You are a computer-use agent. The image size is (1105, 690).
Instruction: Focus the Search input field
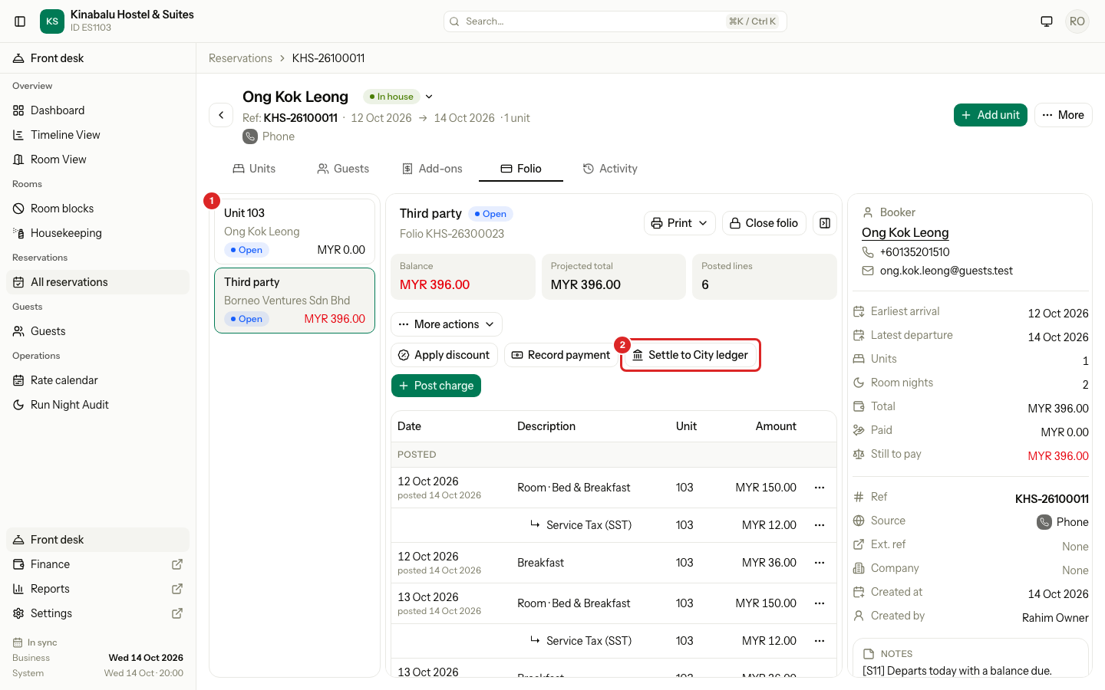615,21
